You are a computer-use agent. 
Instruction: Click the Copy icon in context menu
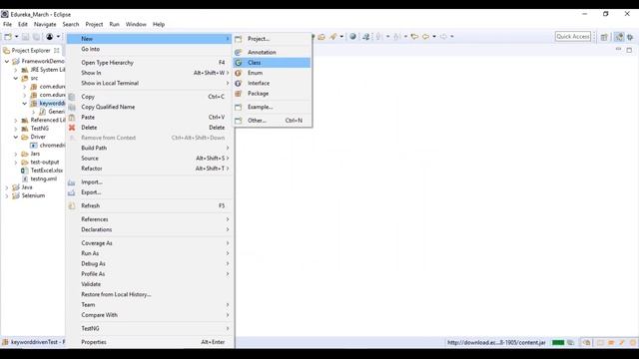pyautogui.click(x=72, y=97)
